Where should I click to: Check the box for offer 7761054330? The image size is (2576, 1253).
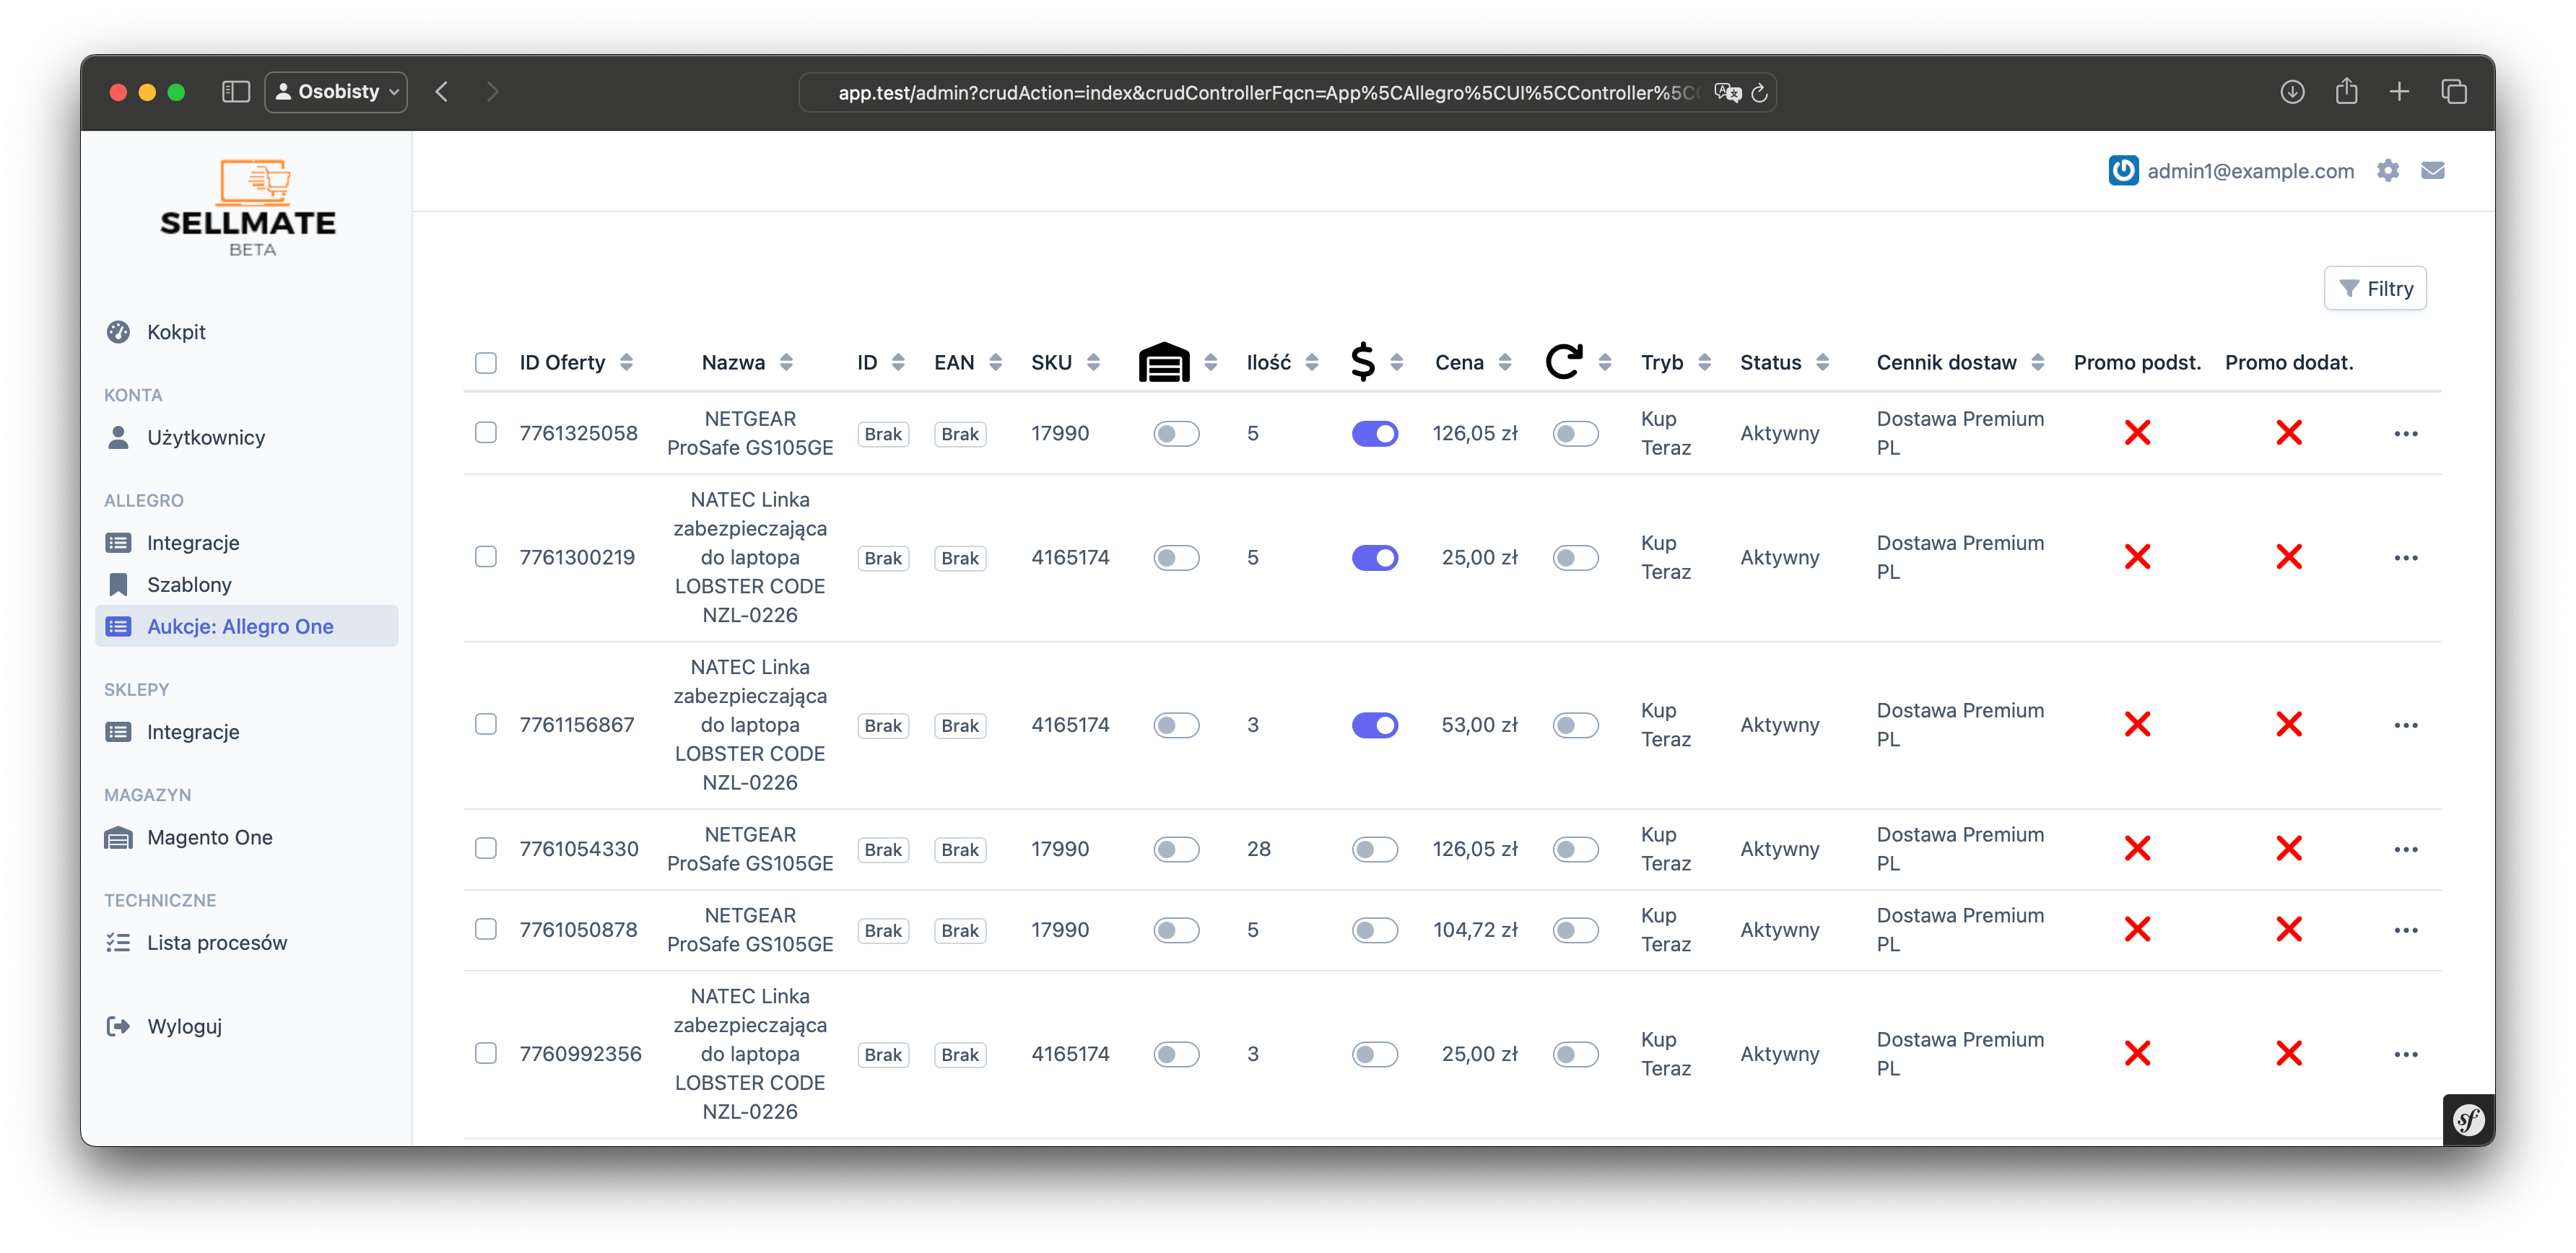pos(486,848)
